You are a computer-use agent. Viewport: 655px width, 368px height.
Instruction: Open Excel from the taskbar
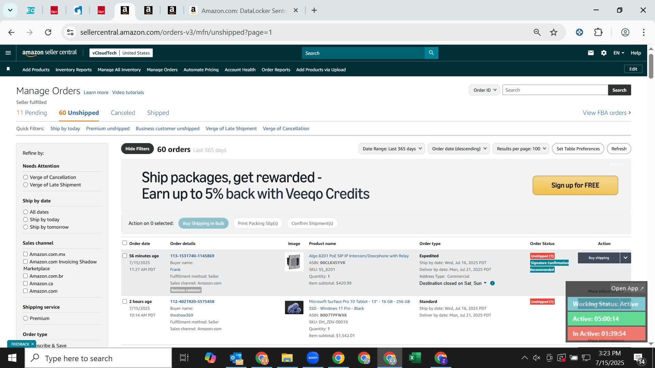415,358
